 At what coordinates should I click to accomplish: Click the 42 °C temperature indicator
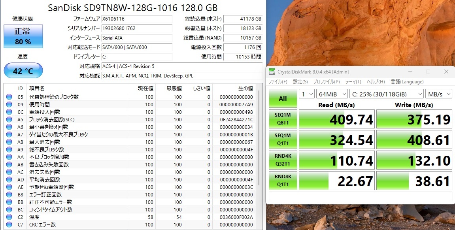tap(23, 70)
